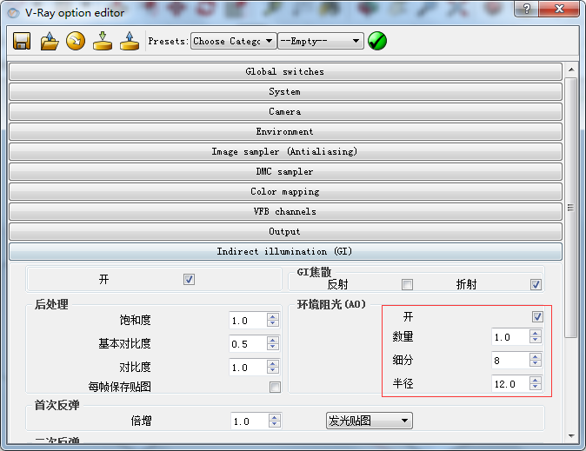Expand the DMC sampler rollout

point(285,171)
